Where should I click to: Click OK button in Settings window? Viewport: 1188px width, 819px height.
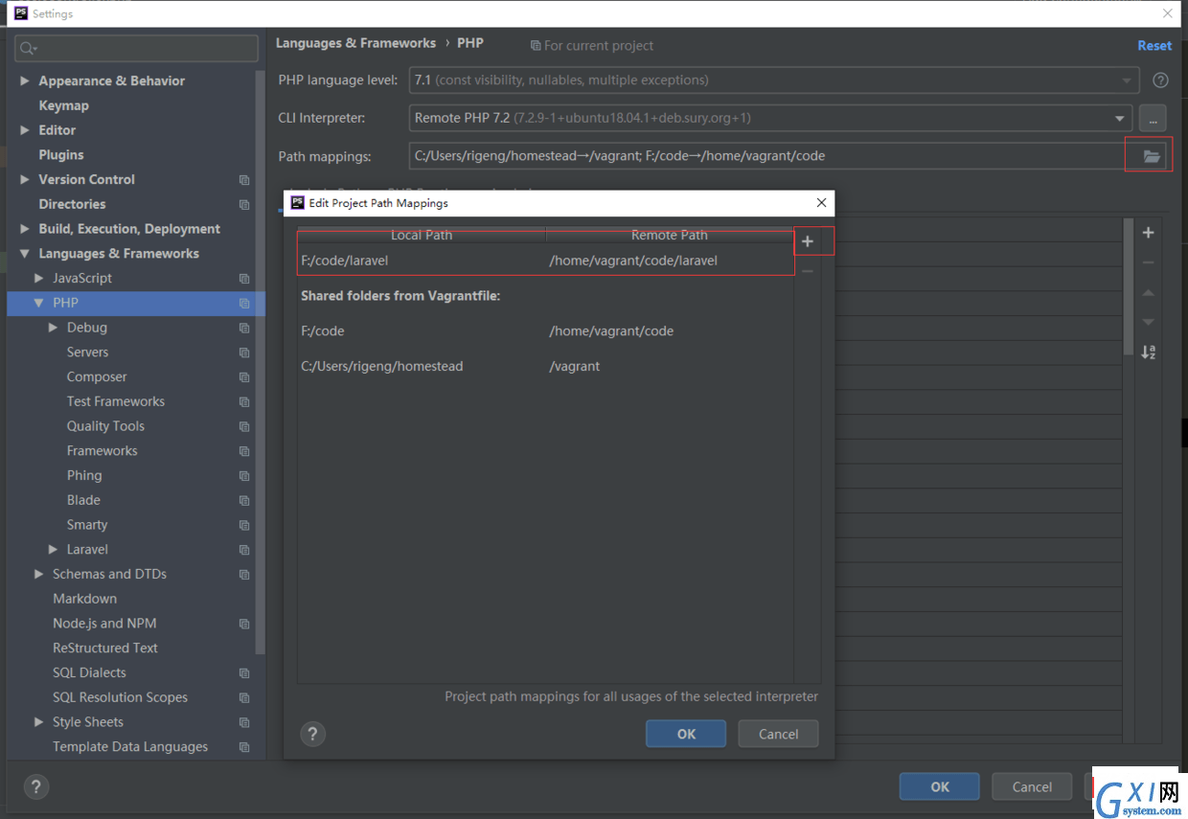[940, 787]
